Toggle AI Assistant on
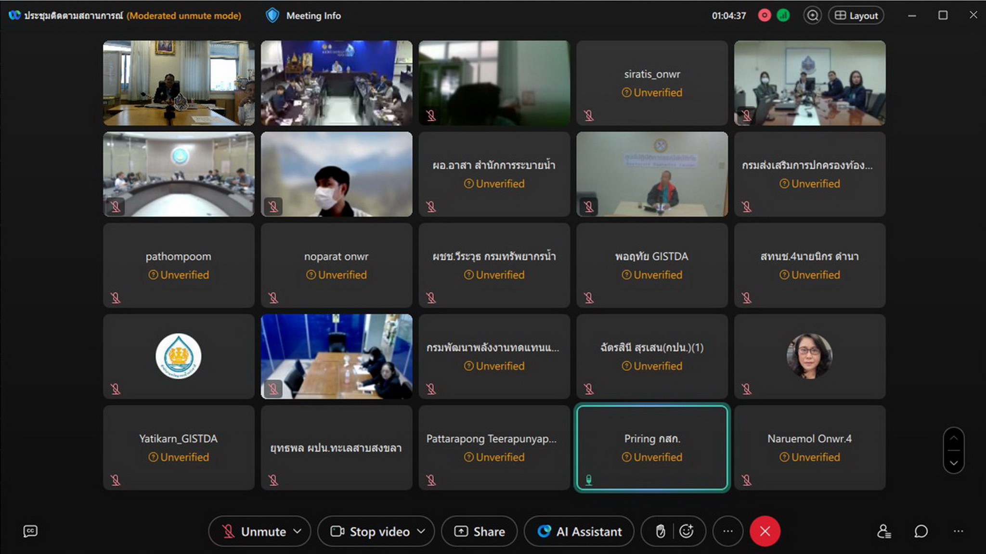The height and width of the screenshot is (554, 986). [x=579, y=531]
